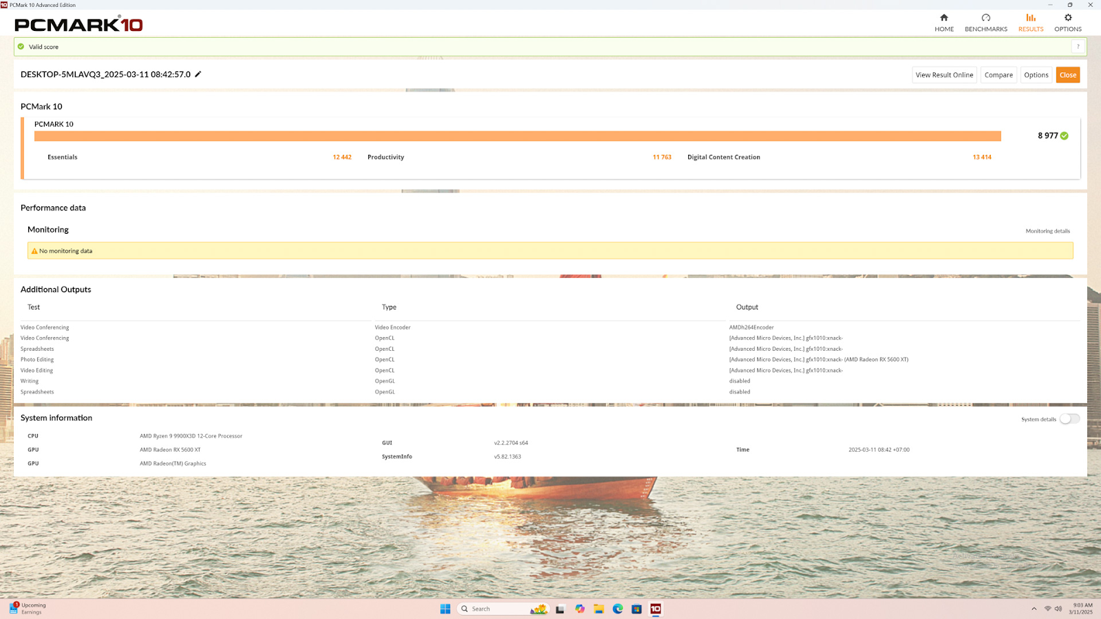The image size is (1101, 619).
Task: Click the green valid score checkmark icon
Action: coord(21,47)
